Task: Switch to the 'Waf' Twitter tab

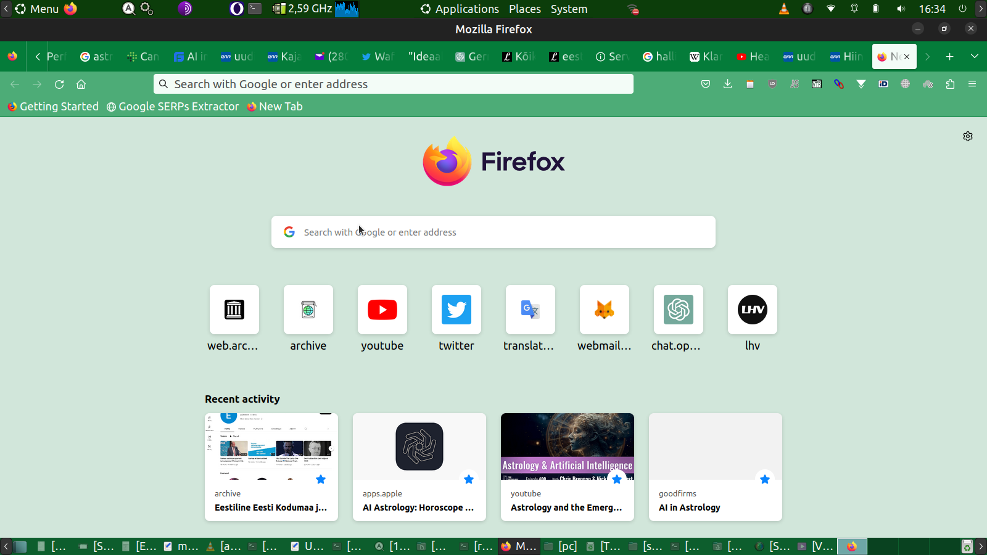Action: [x=378, y=57]
